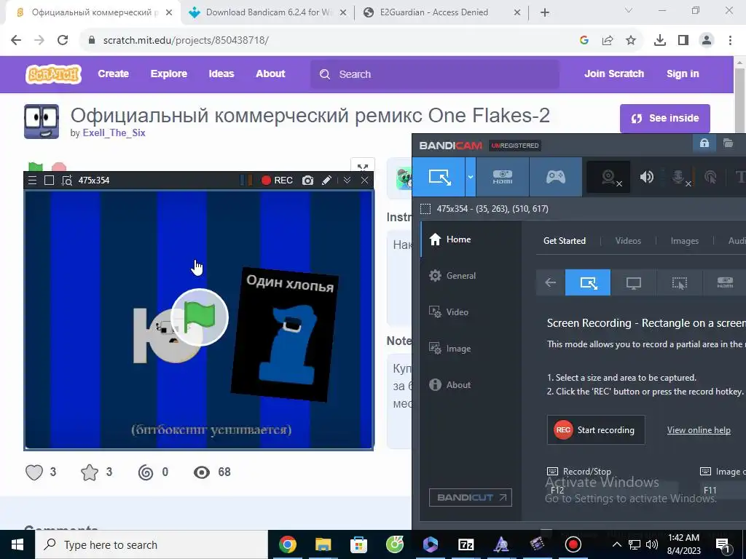Click find-window icon on capture bar
746x559 pixels.
pos(66,181)
